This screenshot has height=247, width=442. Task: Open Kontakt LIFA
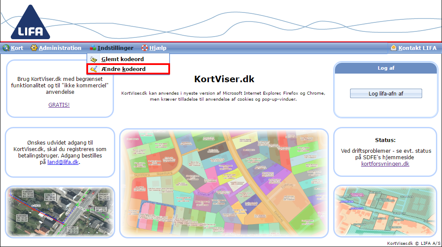pyautogui.click(x=417, y=48)
